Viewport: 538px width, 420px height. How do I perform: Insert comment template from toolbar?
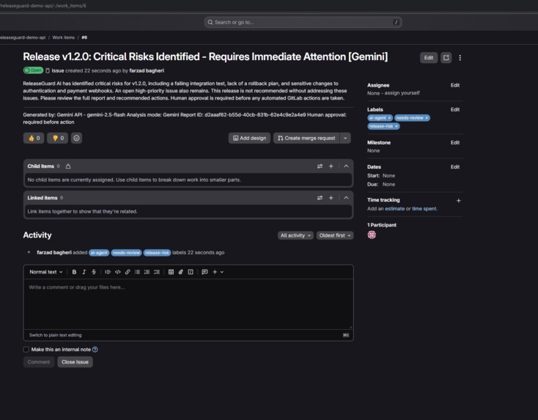(x=204, y=272)
